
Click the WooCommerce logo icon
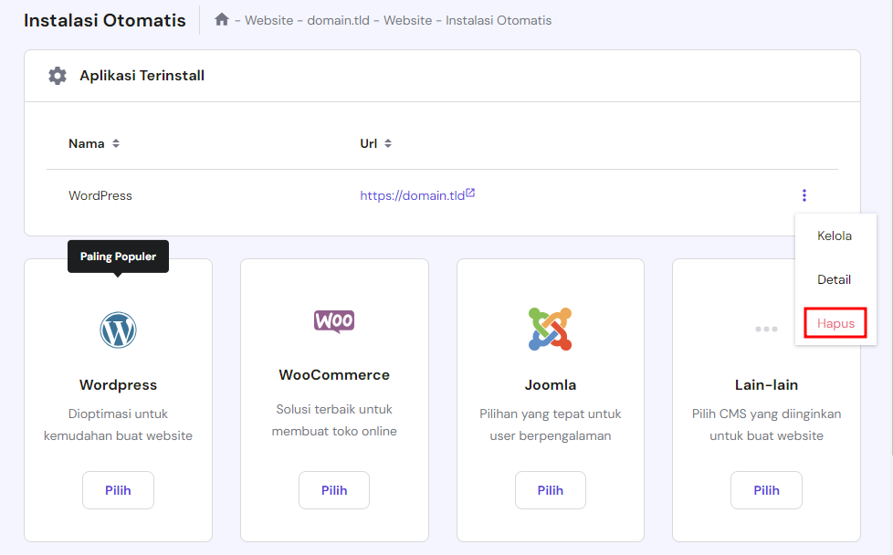coord(334,321)
